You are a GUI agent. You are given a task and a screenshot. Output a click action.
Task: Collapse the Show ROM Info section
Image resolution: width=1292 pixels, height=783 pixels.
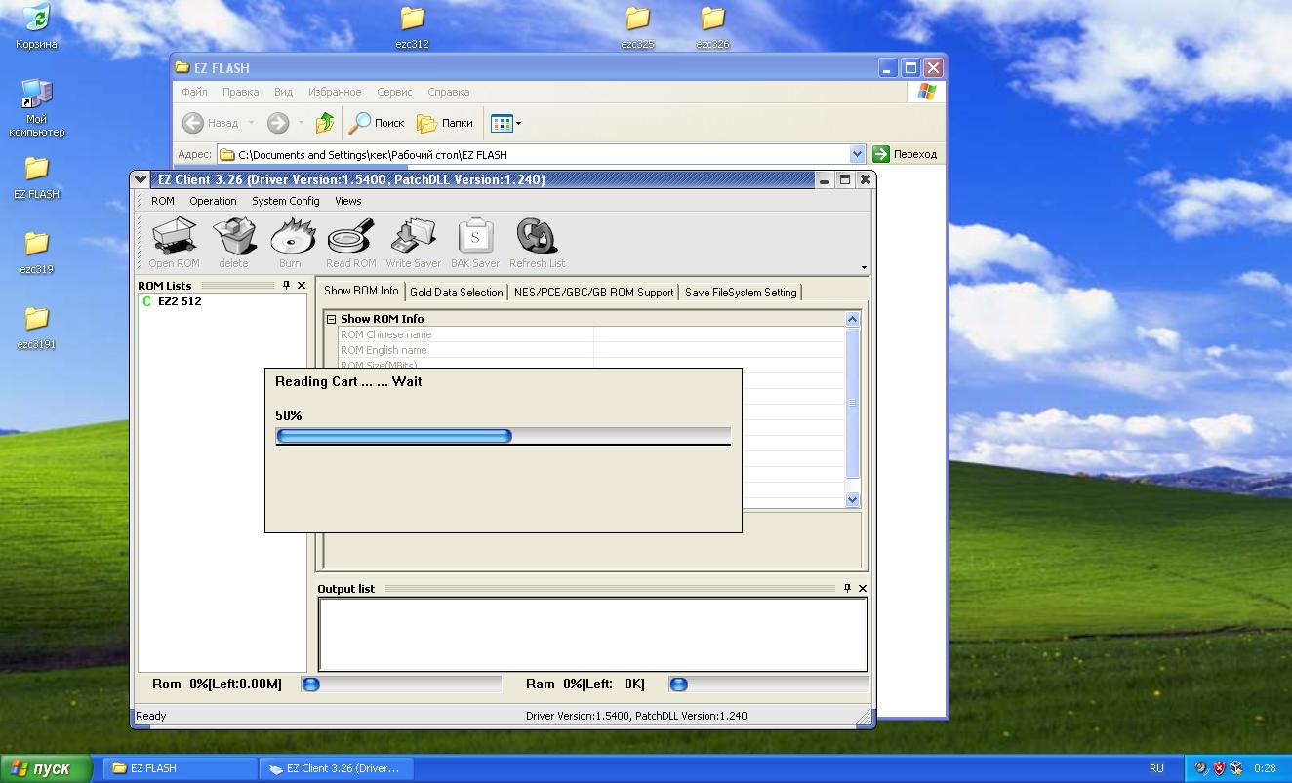point(331,319)
